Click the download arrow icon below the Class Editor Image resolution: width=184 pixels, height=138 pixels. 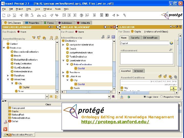coord(122,97)
